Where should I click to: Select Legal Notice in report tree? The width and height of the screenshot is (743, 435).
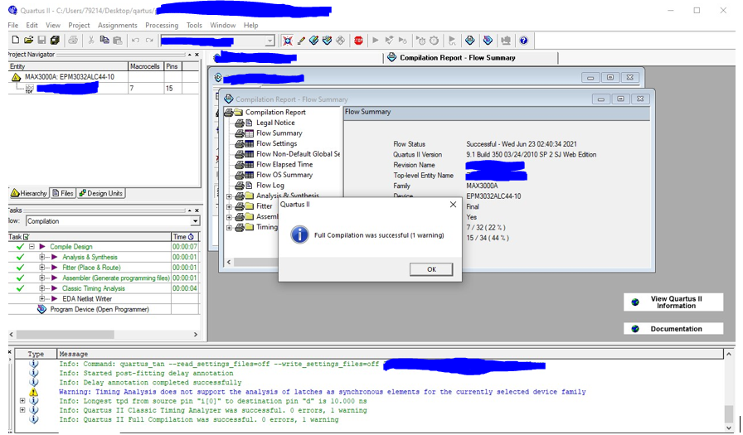tap(275, 123)
